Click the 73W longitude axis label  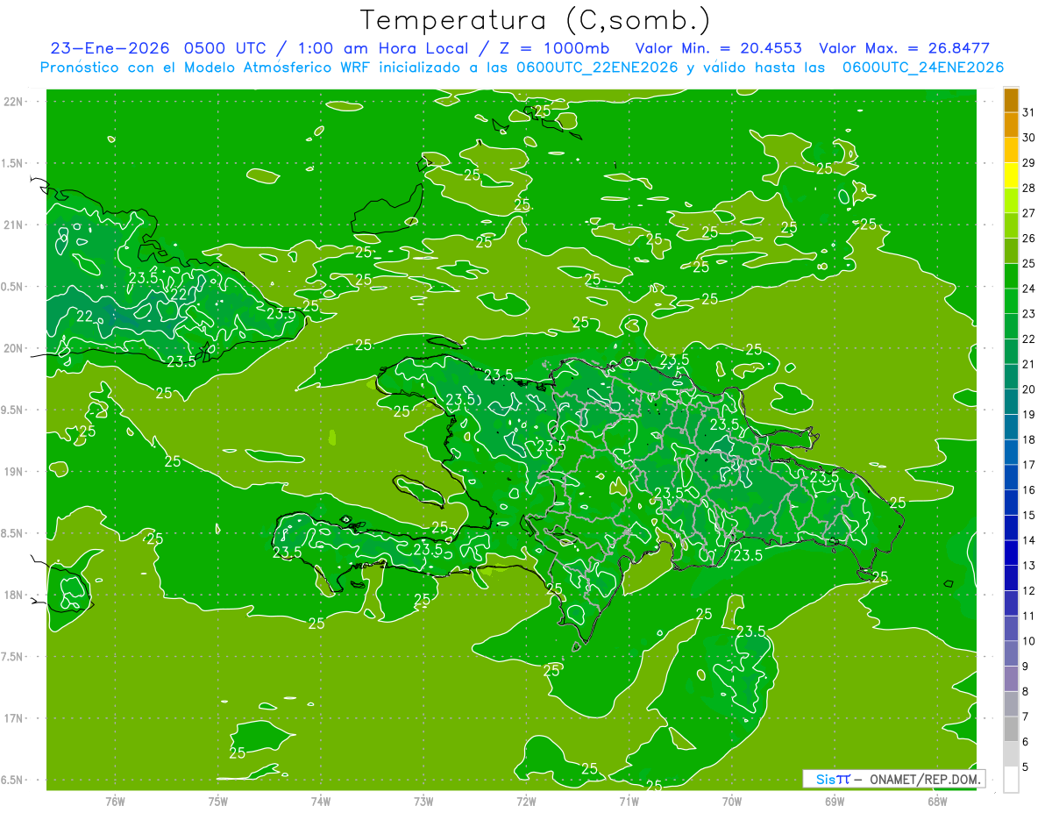click(423, 801)
